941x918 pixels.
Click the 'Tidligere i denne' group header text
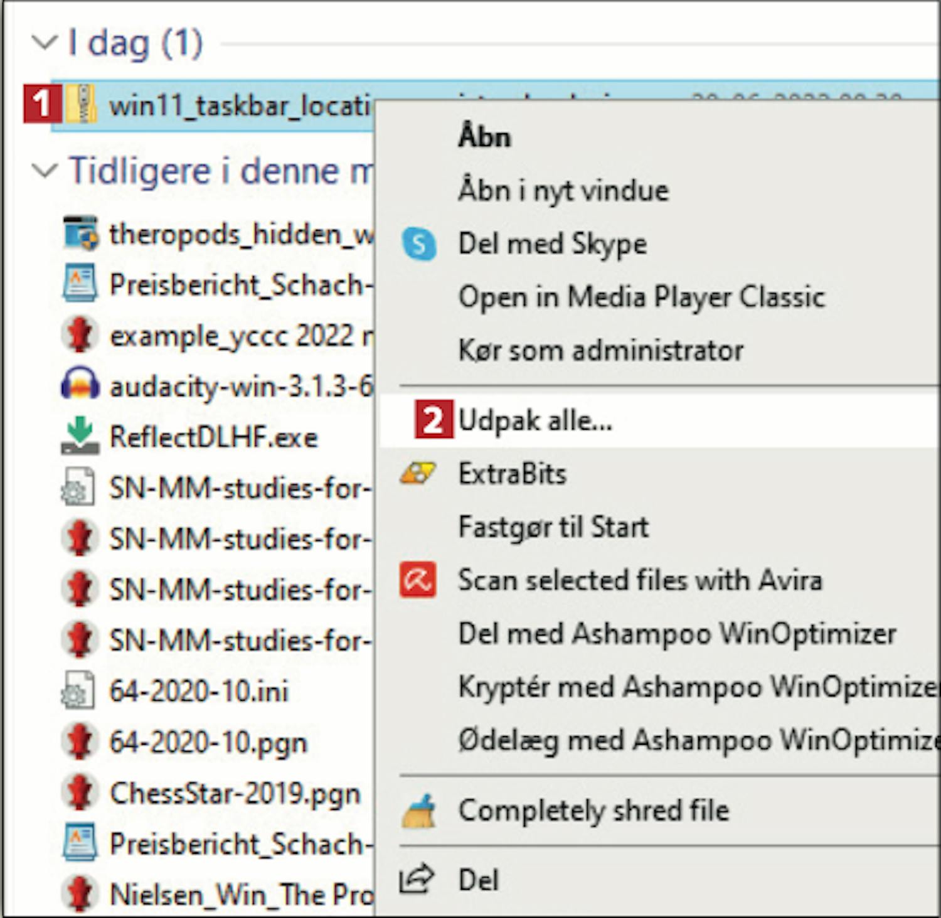click(221, 171)
